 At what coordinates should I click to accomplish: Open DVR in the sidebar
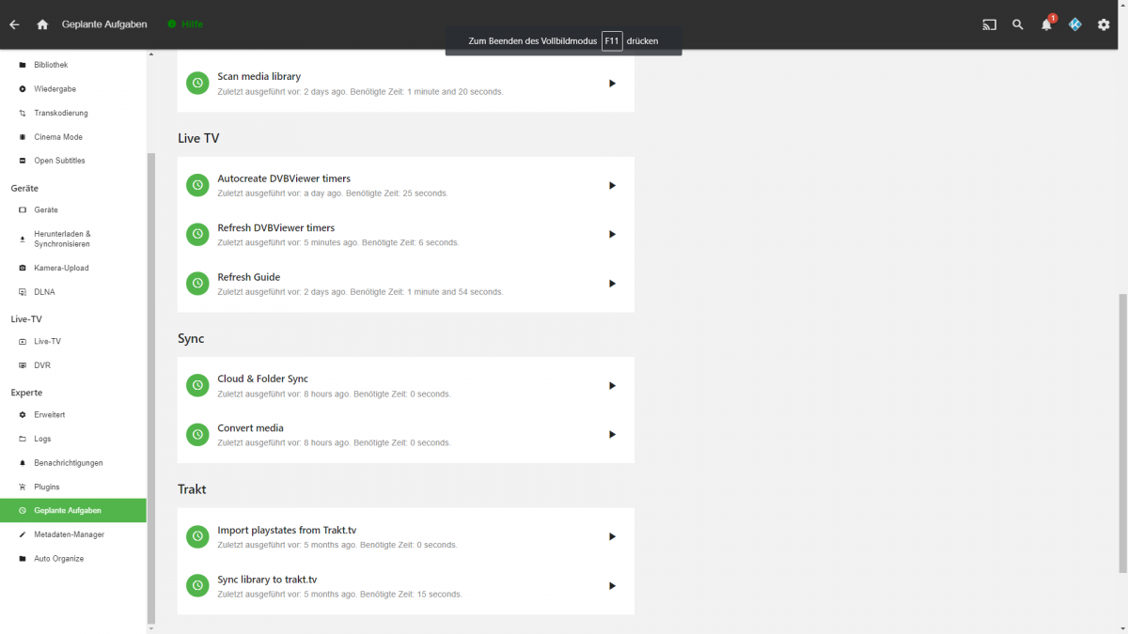[x=73, y=365]
